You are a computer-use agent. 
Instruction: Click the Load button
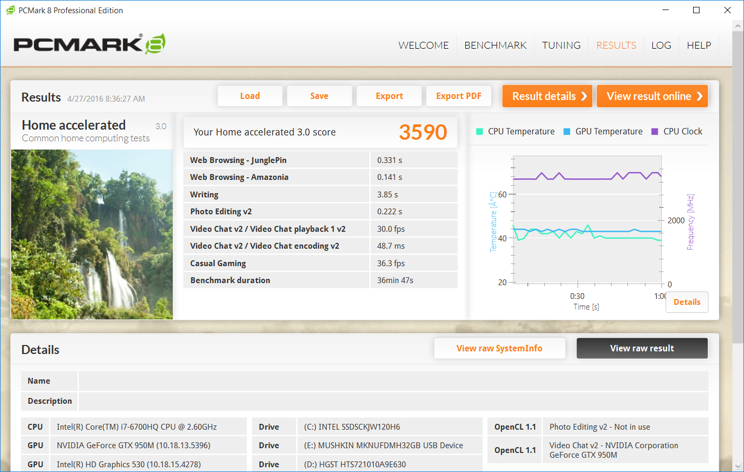click(250, 96)
